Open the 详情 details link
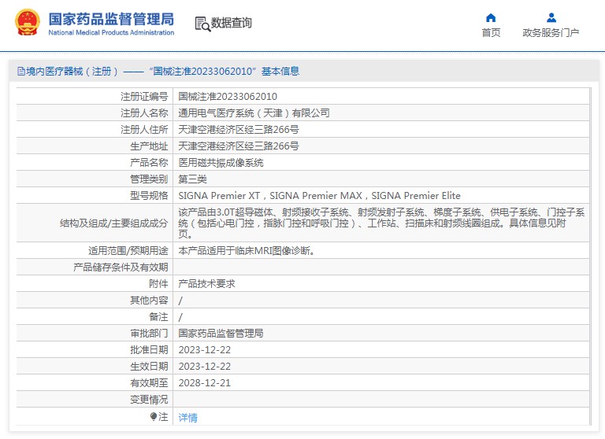Image resolution: width=605 pixels, height=439 pixels. tap(187, 418)
